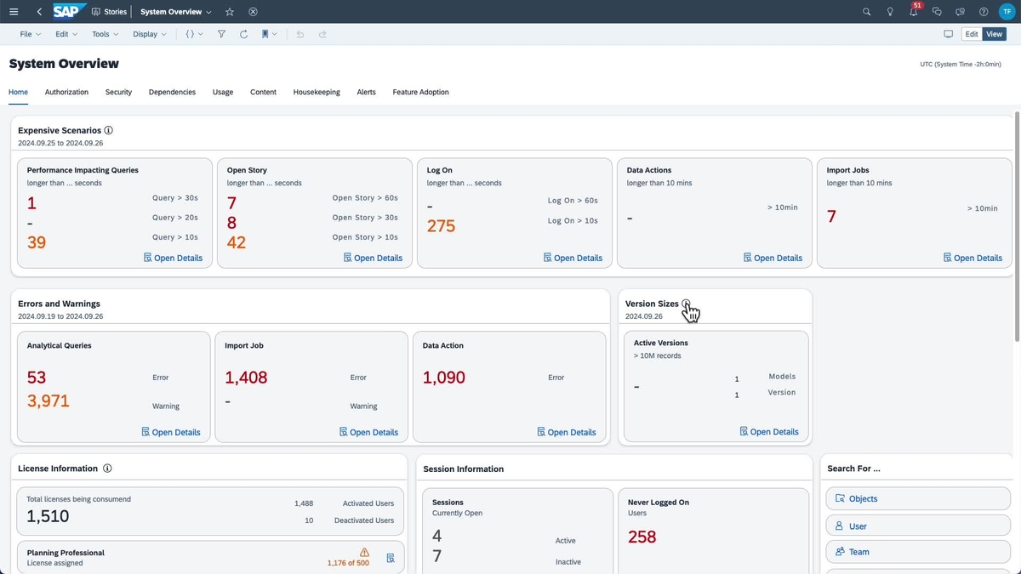Click the 3,971 warnings value
This screenshot has height=574, width=1021.
point(48,401)
